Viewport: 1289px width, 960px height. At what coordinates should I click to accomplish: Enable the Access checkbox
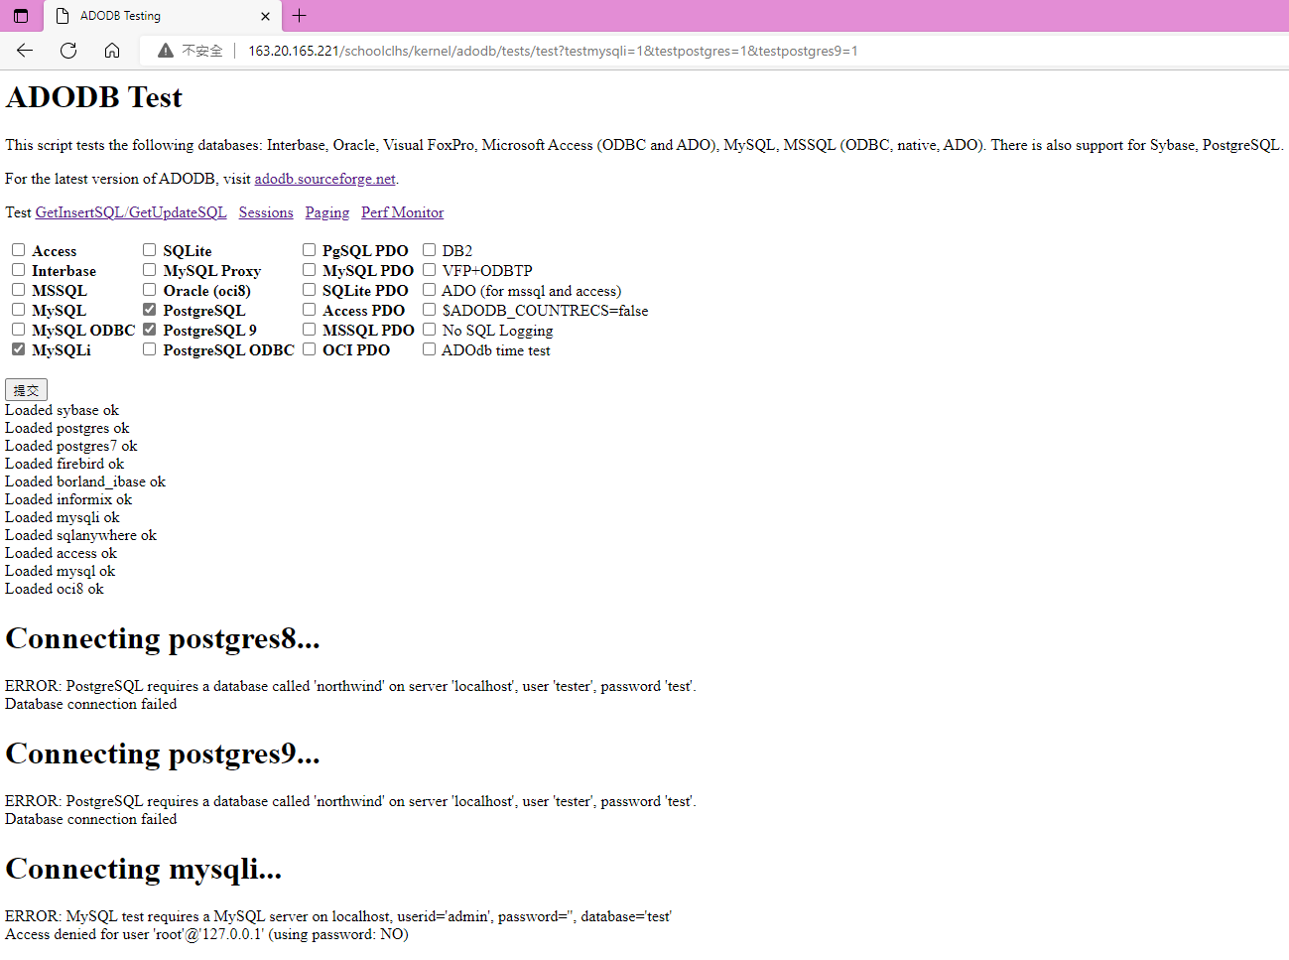[x=19, y=250]
